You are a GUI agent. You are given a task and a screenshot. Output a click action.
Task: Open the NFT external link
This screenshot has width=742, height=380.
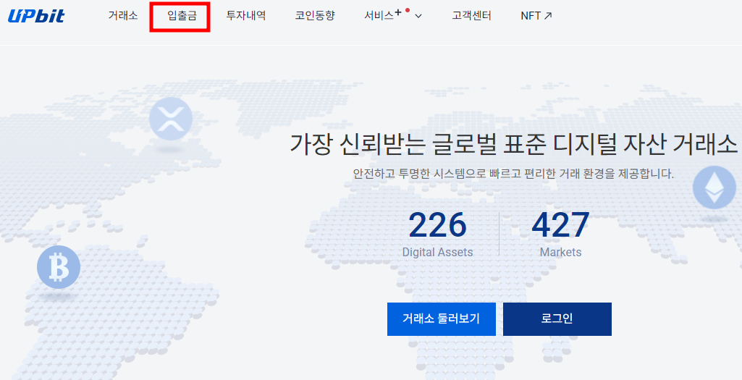pyautogui.click(x=536, y=16)
